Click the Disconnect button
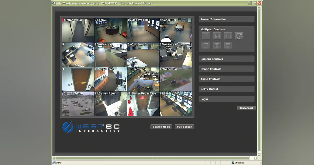 pyautogui.click(x=246, y=108)
